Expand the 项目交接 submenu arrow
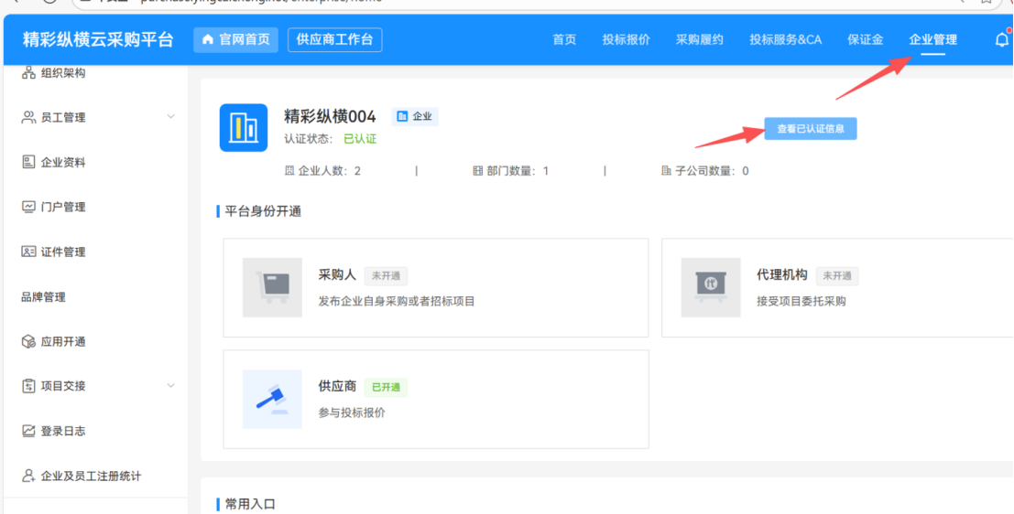 [170, 386]
